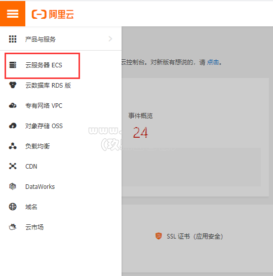The height and width of the screenshot is (276, 273).
Task: Click the 产品与服务 grid icon
Action: click(x=13, y=39)
